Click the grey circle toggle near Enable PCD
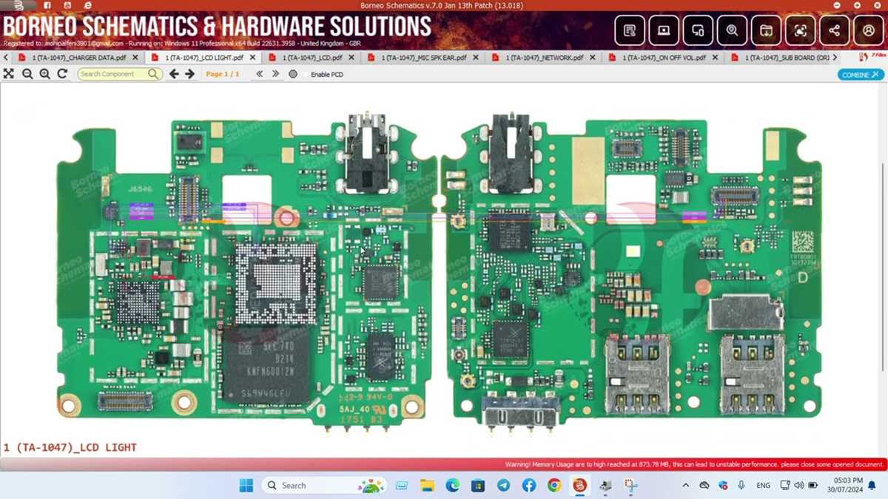 point(293,74)
